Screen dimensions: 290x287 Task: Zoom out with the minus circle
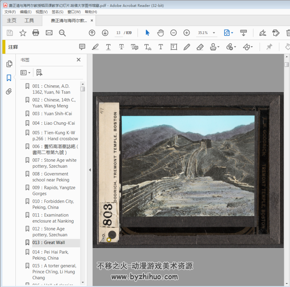173,33
